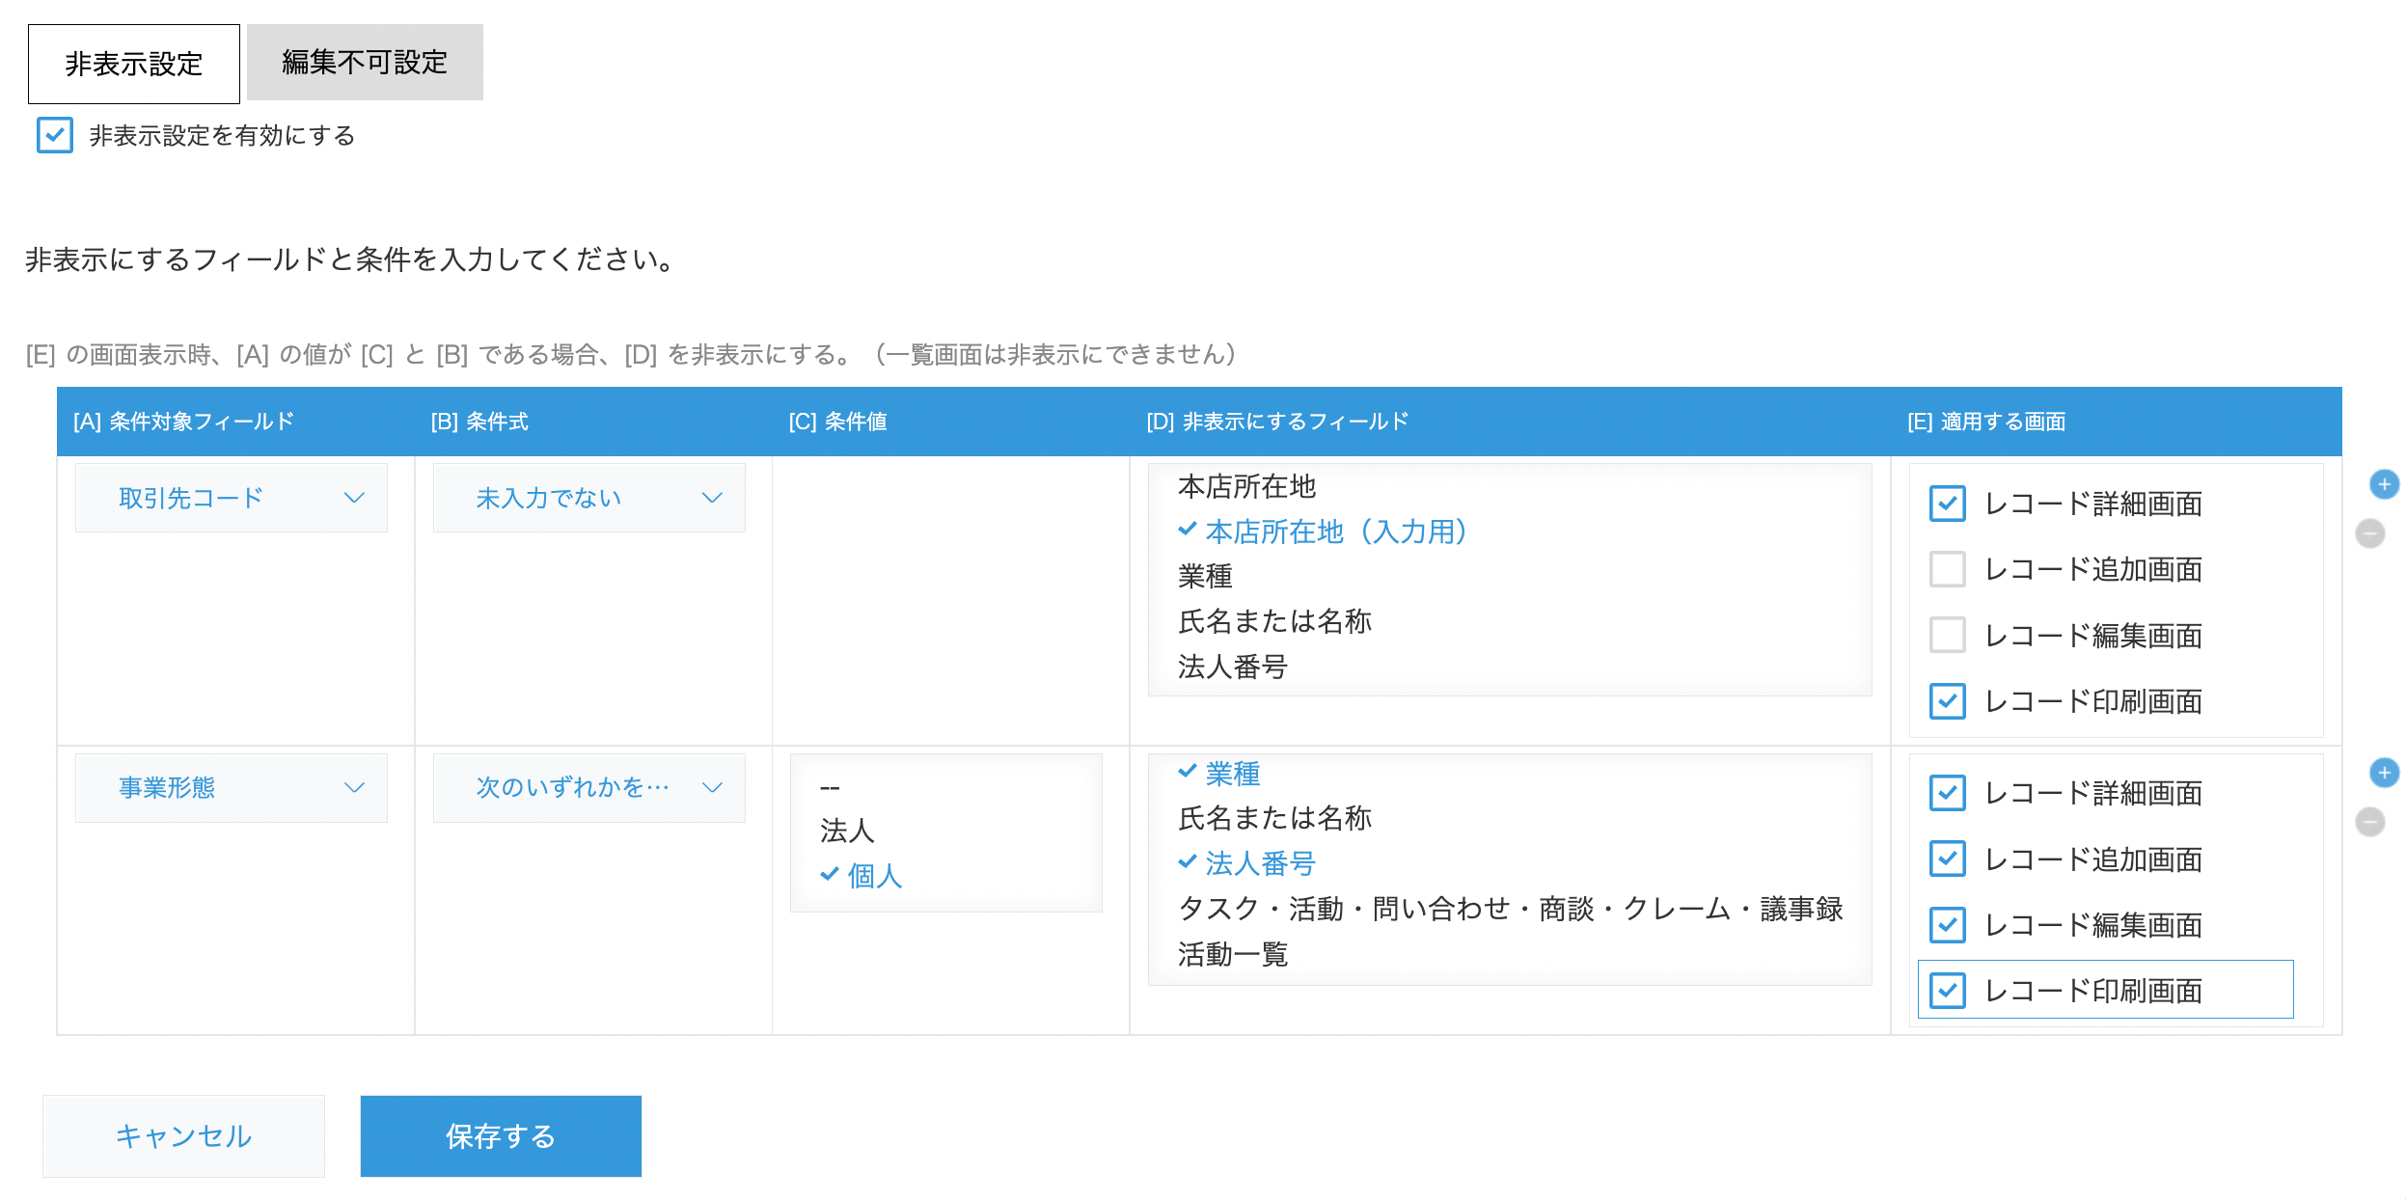Toggle 非表示設定を有効にする checkbox
Screen dimensions: 2406x1200
pos(55,135)
